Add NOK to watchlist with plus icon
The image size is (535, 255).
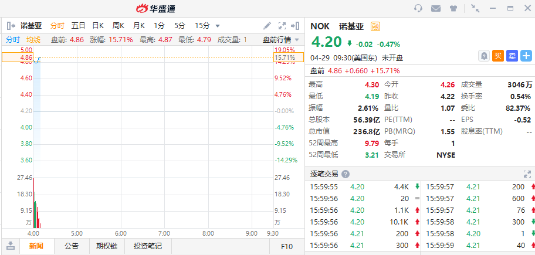(526, 56)
